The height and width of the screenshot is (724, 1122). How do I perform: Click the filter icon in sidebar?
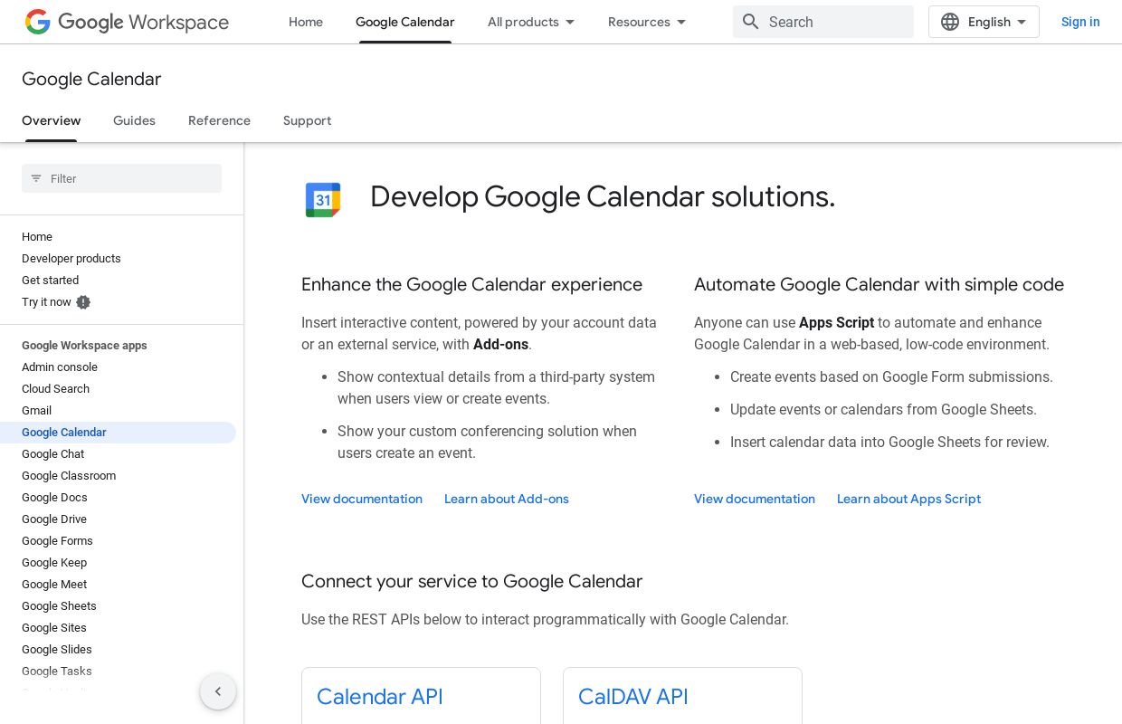[x=36, y=178]
